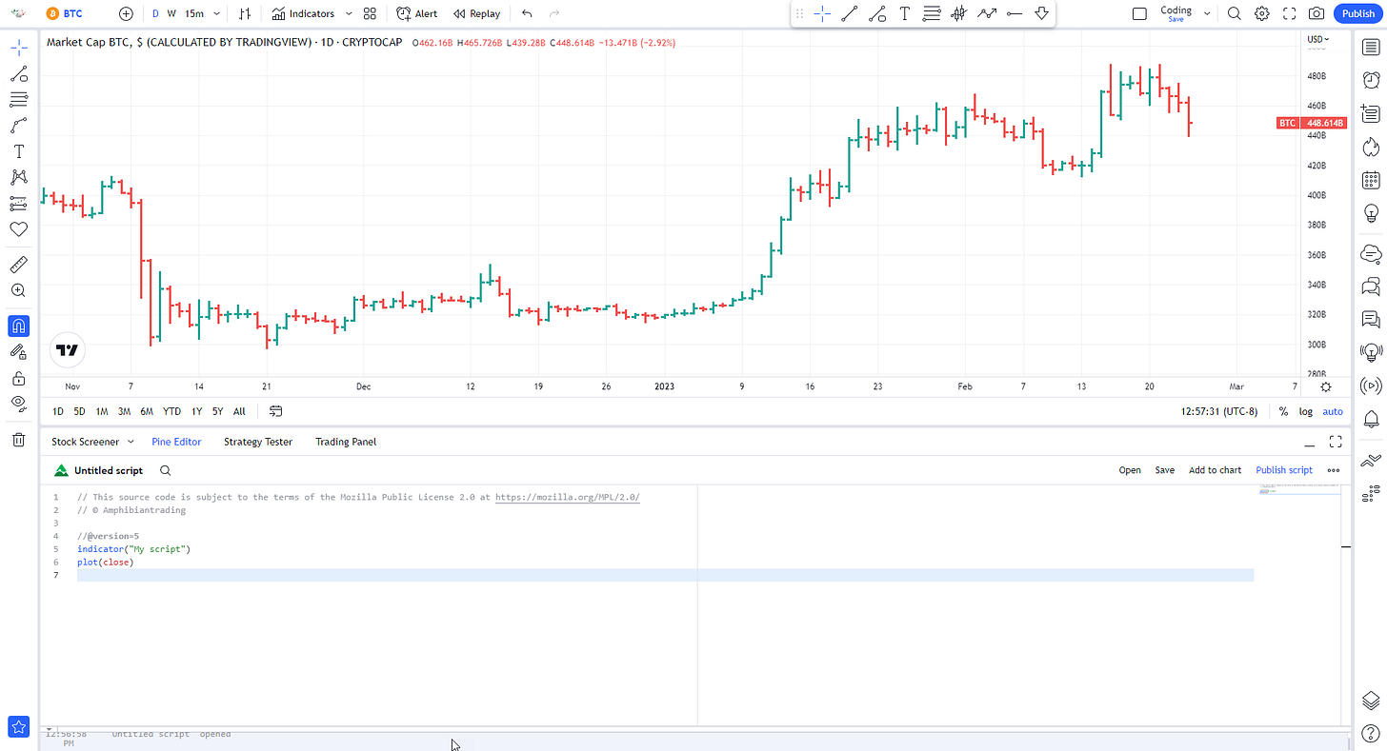Open the Calendar panel icon

point(1371,179)
